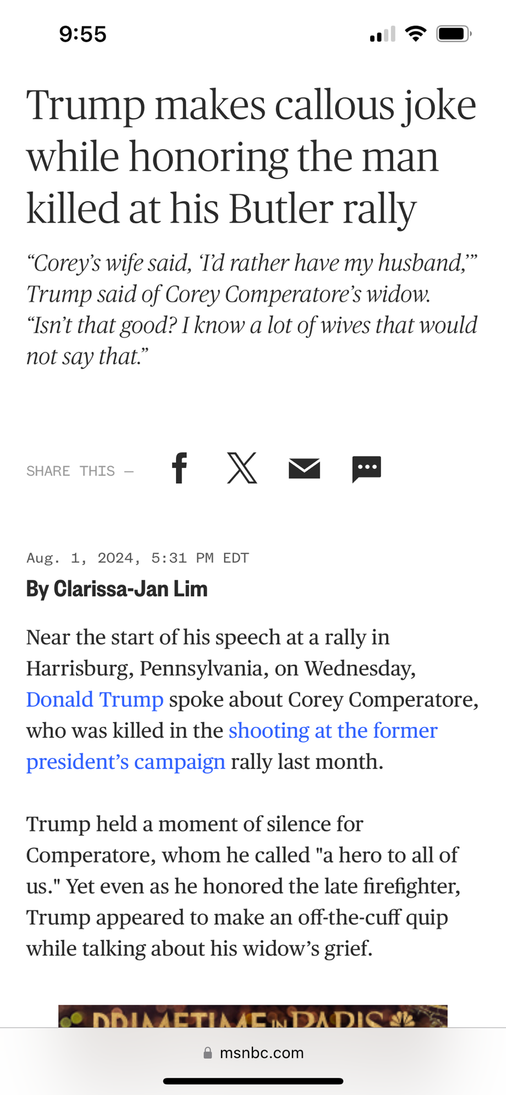The height and width of the screenshot is (1095, 506).
Task: Tap the paragraph about moment of silence
Action: [x=243, y=886]
